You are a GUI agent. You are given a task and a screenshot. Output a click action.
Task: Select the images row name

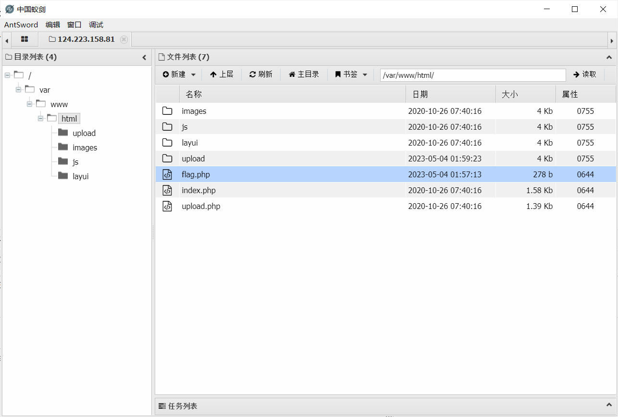coord(194,111)
